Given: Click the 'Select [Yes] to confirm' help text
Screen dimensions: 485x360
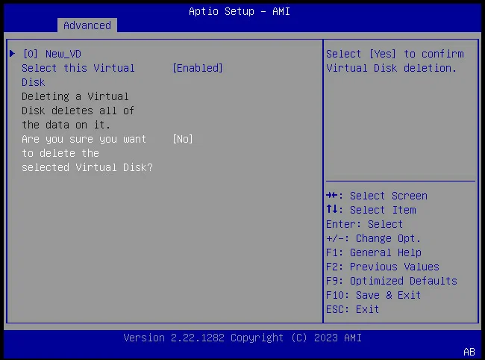Looking at the screenshot, I should point(395,61).
